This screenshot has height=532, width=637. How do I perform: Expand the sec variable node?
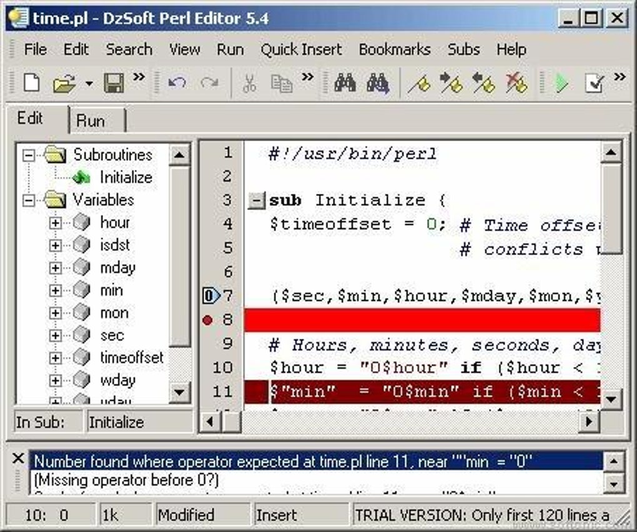pos(55,335)
